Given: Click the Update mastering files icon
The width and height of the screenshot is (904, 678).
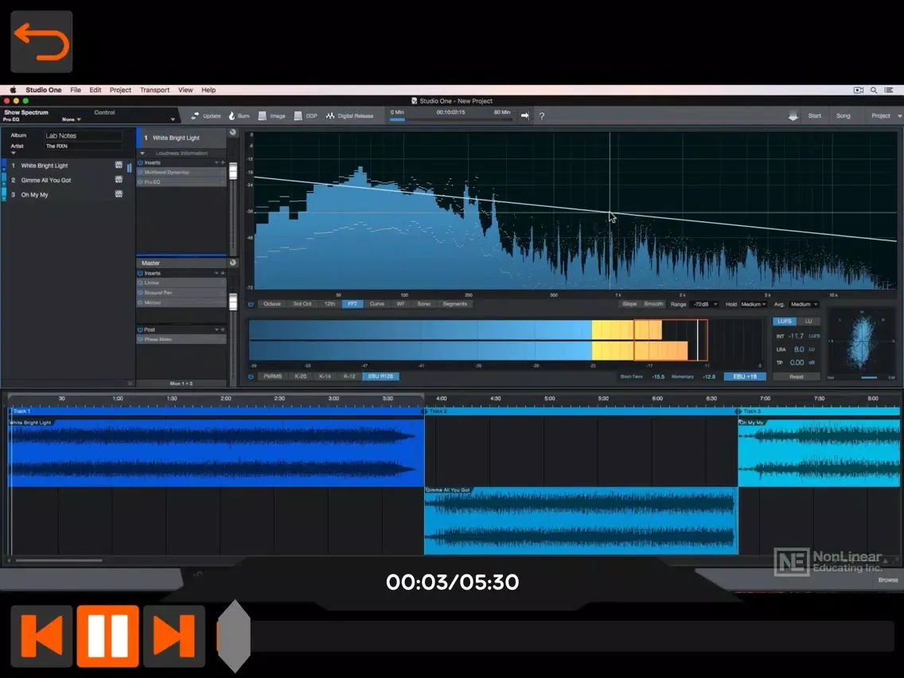Looking at the screenshot, I should (195, 116).
